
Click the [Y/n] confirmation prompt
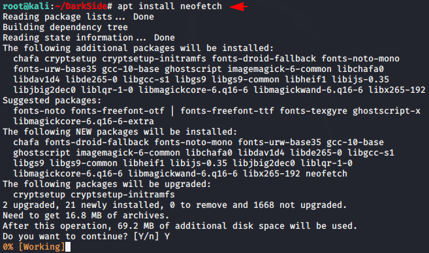click(x=146, y=236)
